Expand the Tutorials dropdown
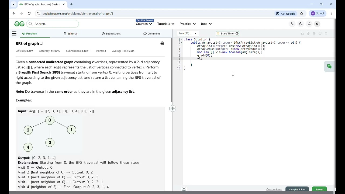Screen dimensions: 345x194 [x=166, y=24]
